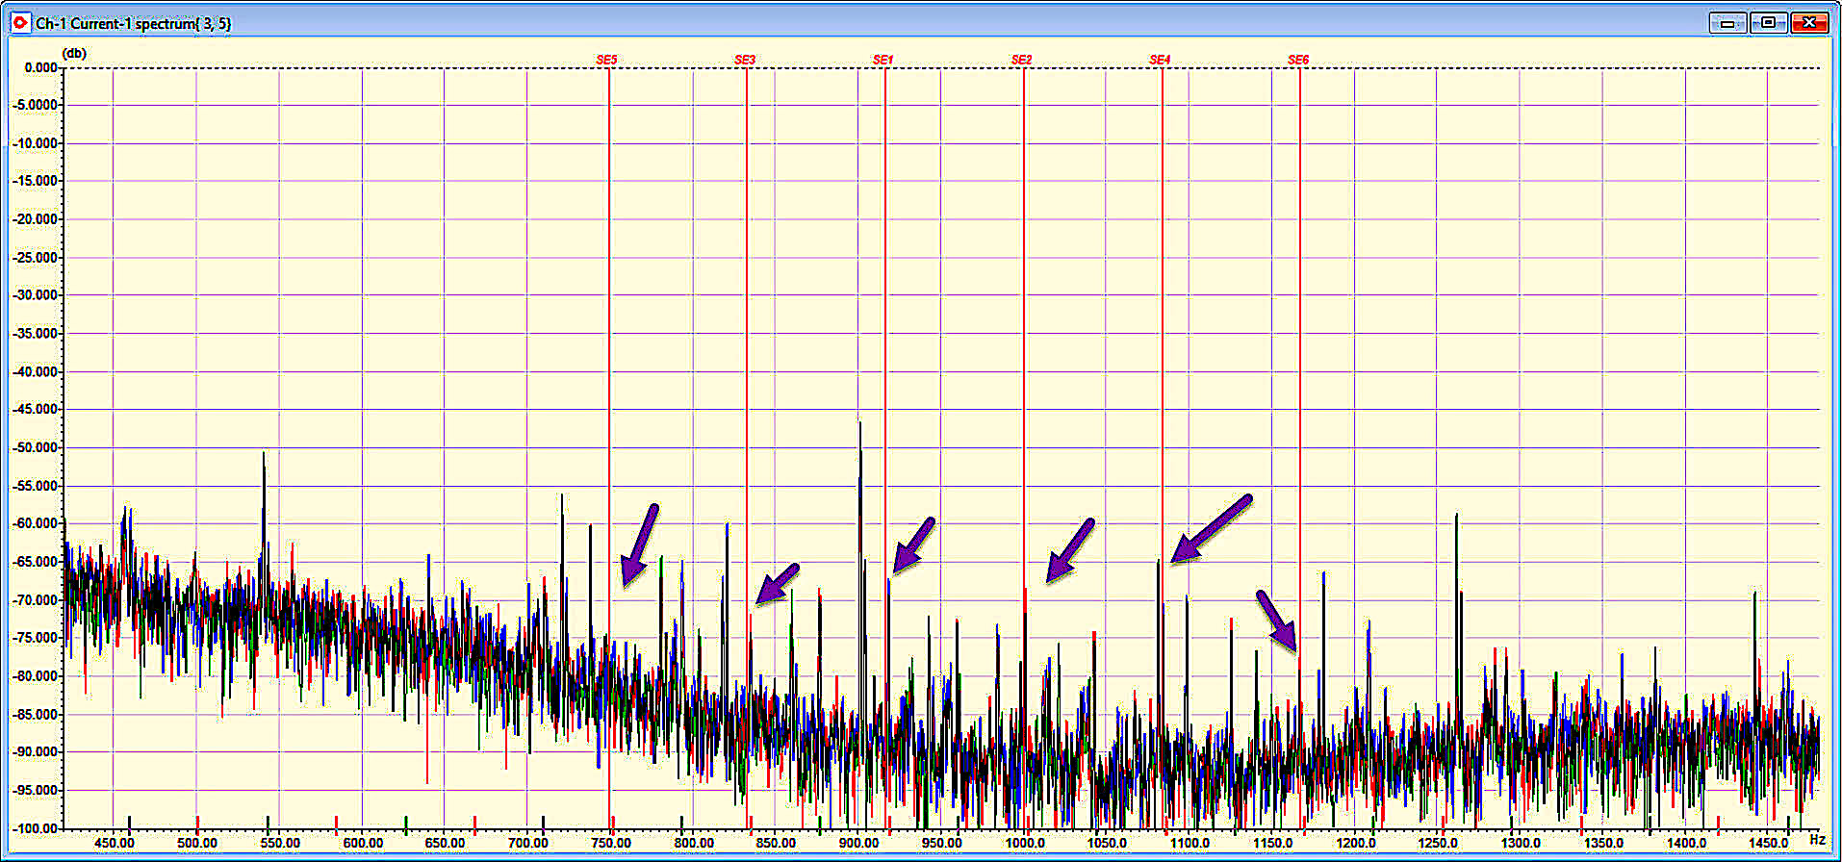Click the 1150.0 frequency axis label
The width and height of the screenshot is (1842, 862).
coord(1272,843)
